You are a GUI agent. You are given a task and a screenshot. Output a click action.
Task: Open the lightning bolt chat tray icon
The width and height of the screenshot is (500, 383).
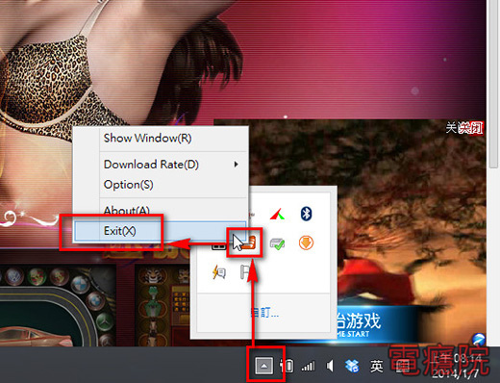tap(219, 272)
